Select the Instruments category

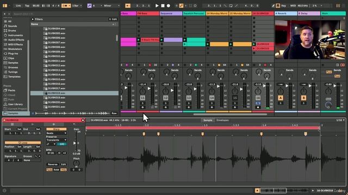point(15,35)
